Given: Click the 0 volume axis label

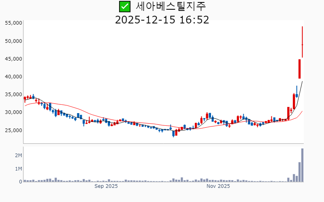Looking at the screenshot, I should pyautogui.click(x=20, y=182).
